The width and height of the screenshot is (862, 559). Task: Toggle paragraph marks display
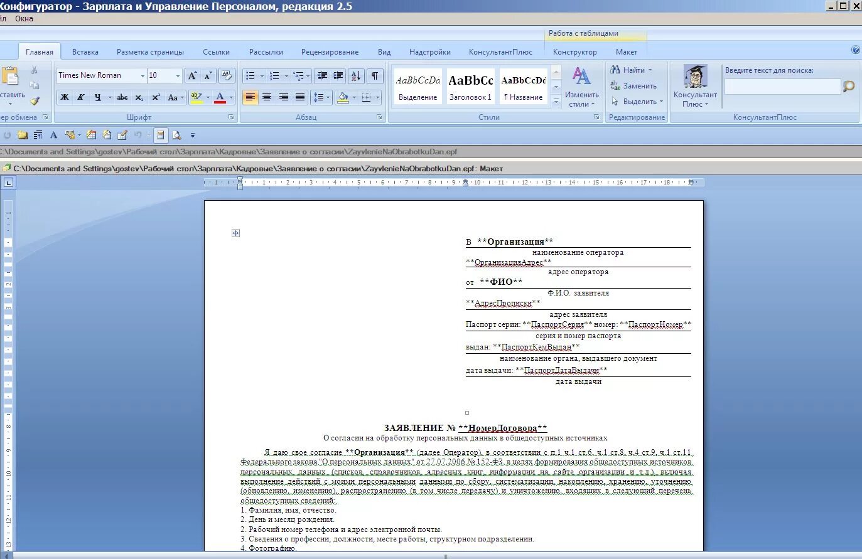[x=375, y=76]
